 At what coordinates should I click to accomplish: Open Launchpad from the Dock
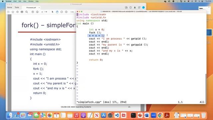23,115
